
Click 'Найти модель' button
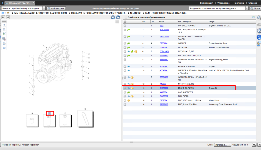(56, 8)
